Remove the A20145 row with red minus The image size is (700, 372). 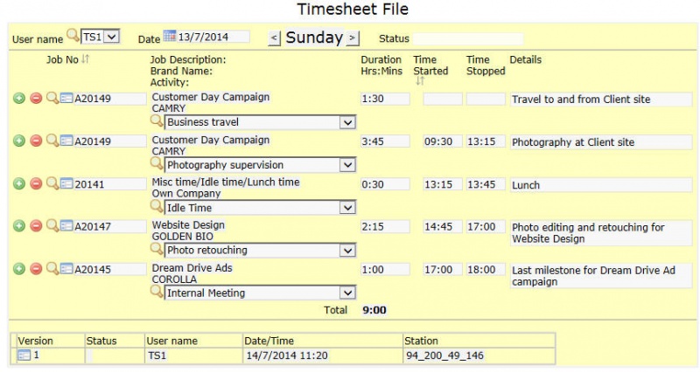[36, 269]
